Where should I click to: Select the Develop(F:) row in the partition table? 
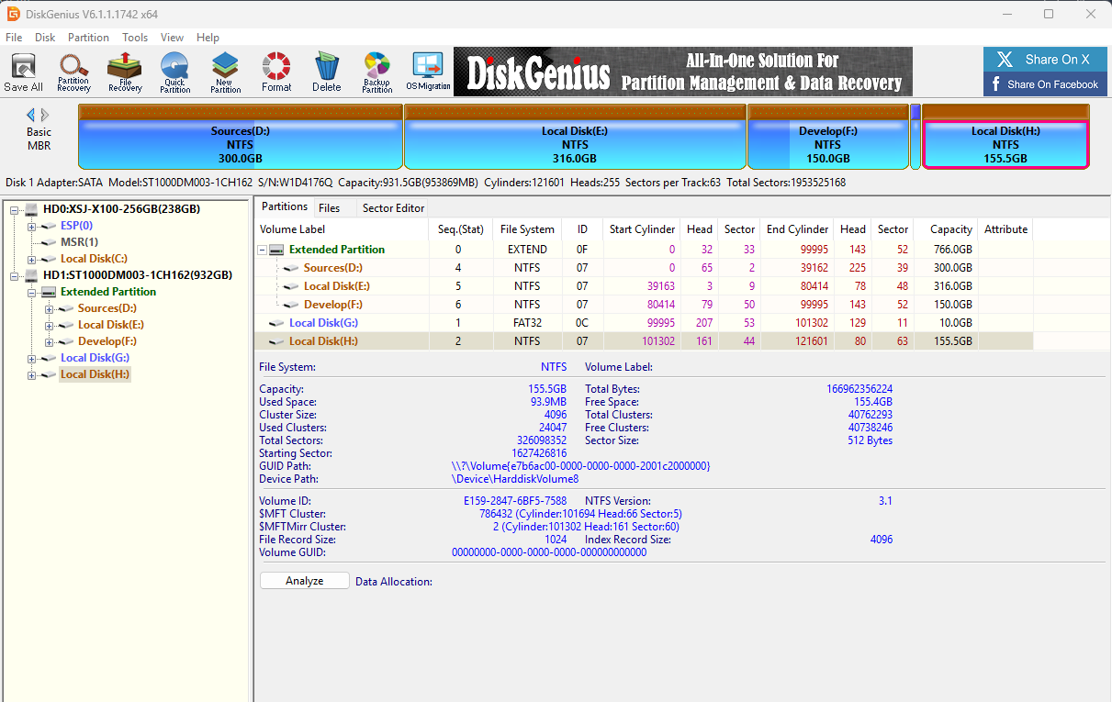point(644,305)
